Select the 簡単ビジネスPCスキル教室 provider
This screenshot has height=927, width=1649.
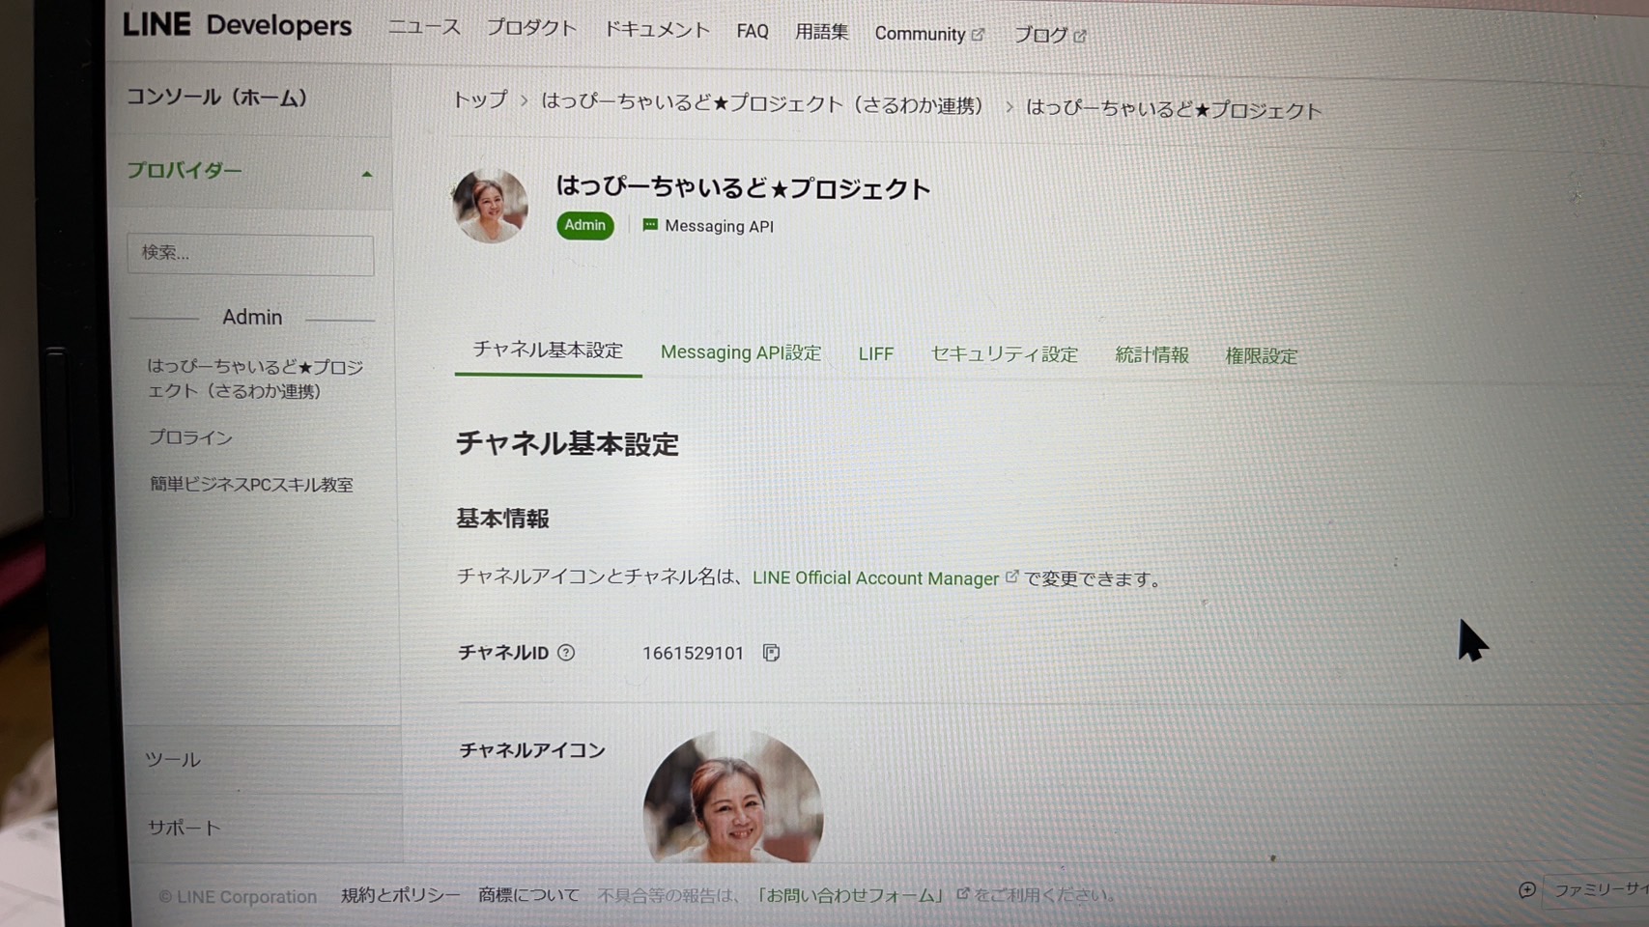251,484
